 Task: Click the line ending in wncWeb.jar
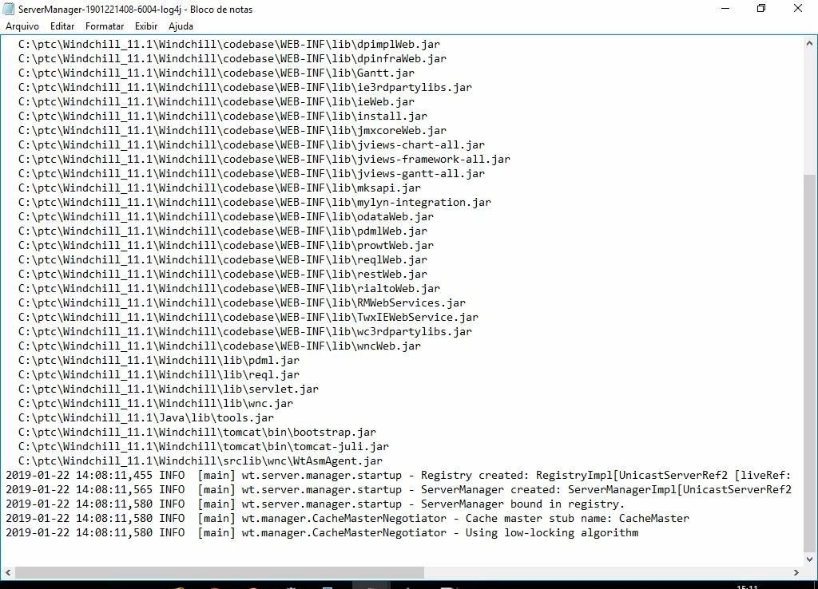click(x=220, y=345)
